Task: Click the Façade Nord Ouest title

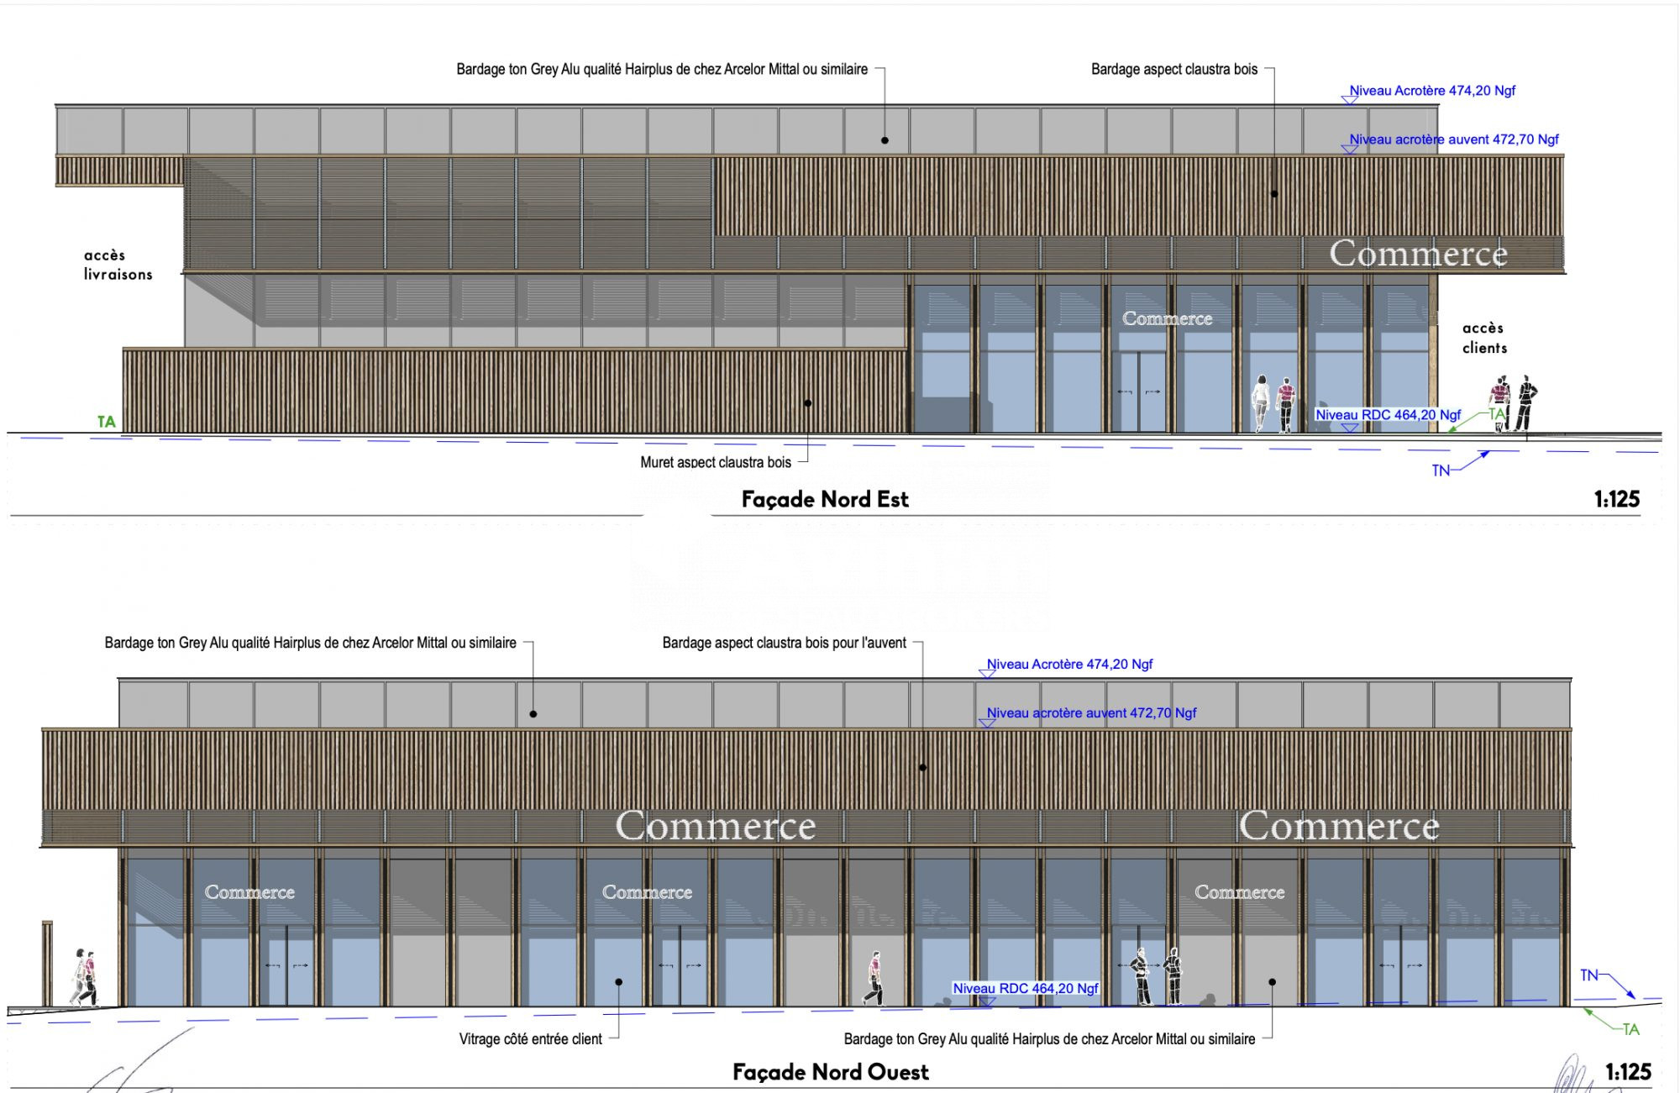Action: coord(830,1072)
